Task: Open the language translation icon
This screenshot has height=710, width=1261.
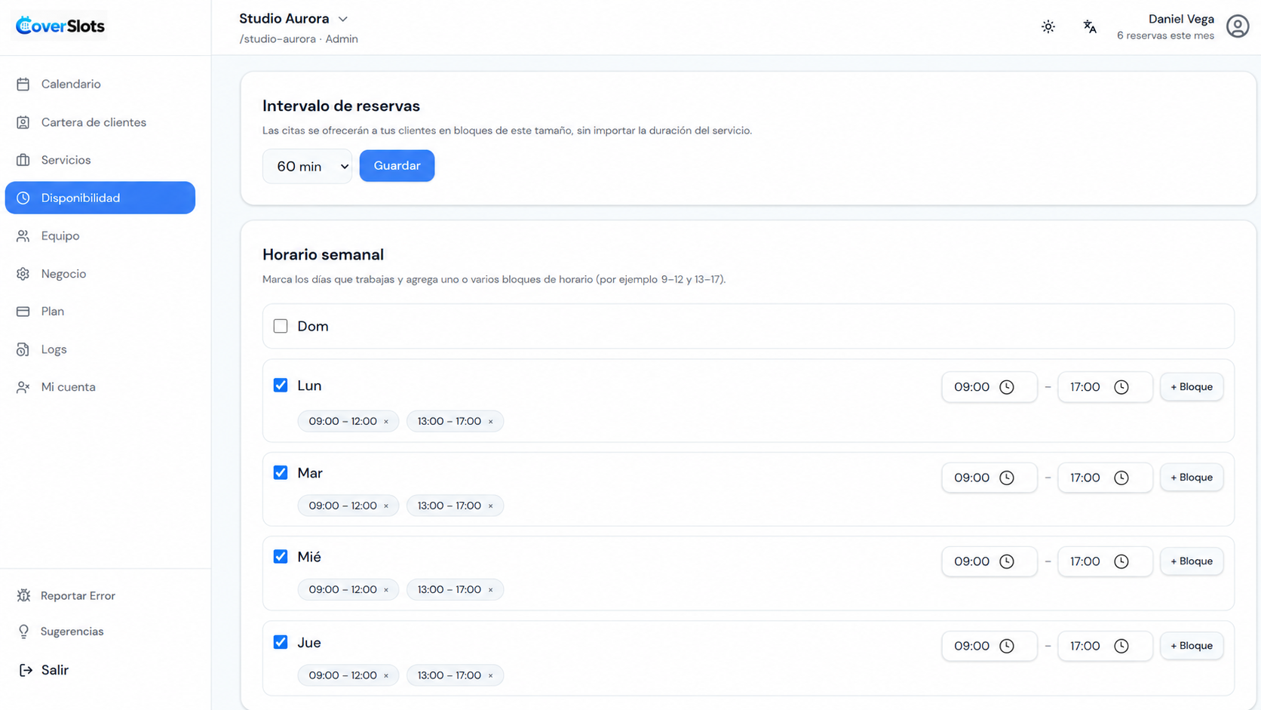Action: (1090, 26)
